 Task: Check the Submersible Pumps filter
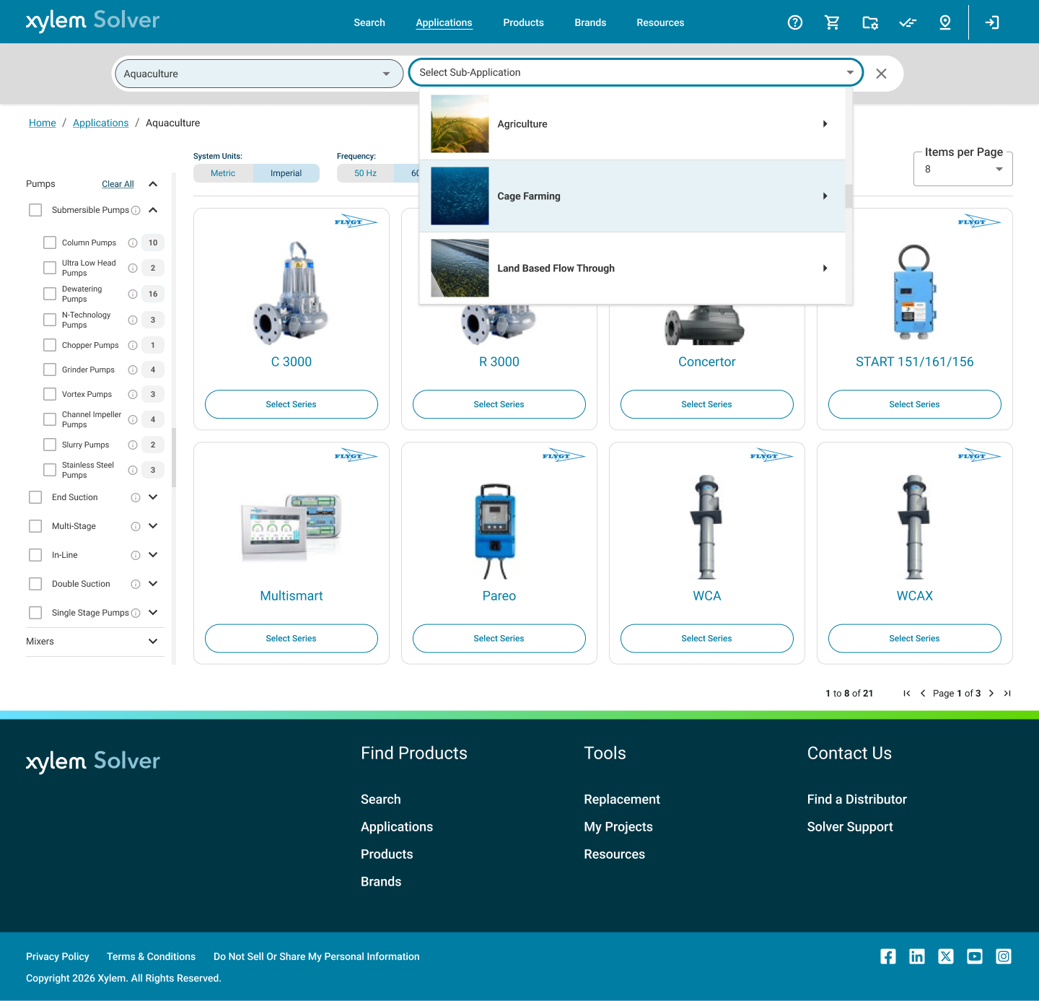35,209
